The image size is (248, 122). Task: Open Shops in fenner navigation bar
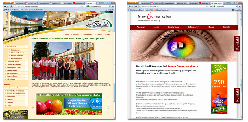pos(211,27)
